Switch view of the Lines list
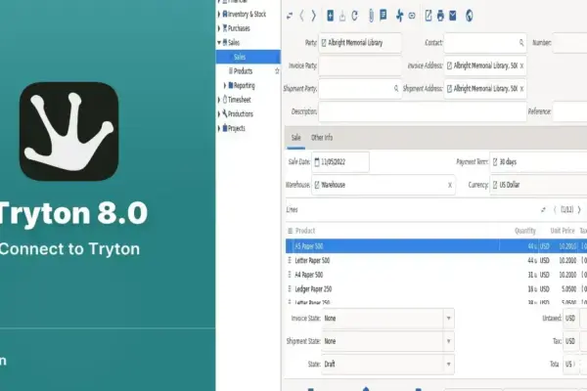This screenshot has width=587, height=391. point(543,210)
